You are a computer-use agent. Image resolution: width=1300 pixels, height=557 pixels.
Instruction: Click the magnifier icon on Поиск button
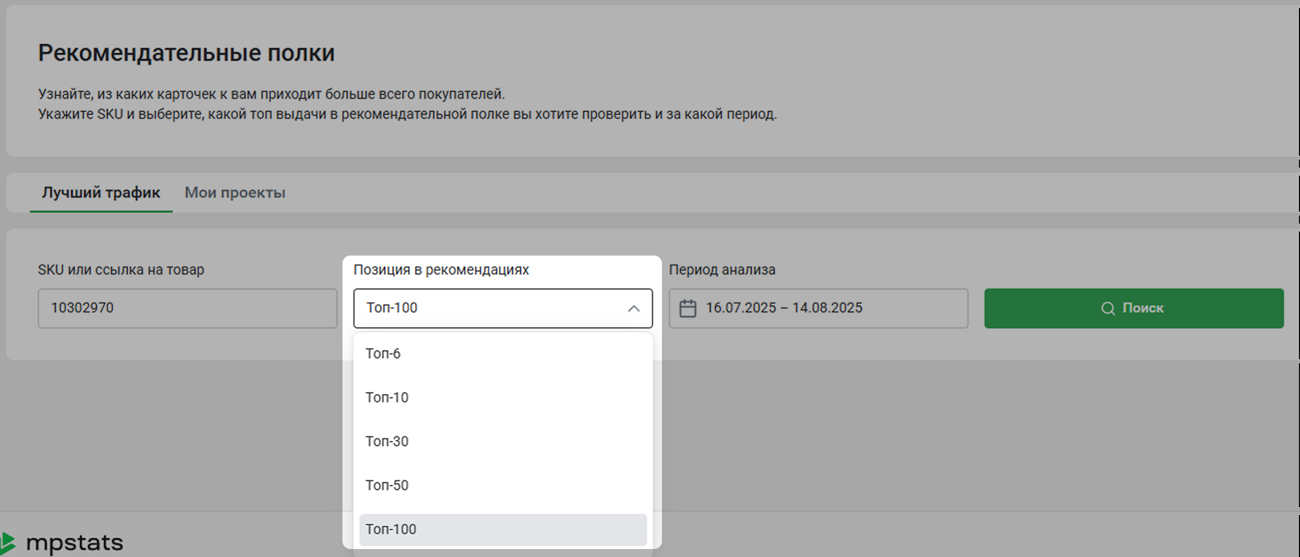pyautogui.click(x=1108, y=308)
